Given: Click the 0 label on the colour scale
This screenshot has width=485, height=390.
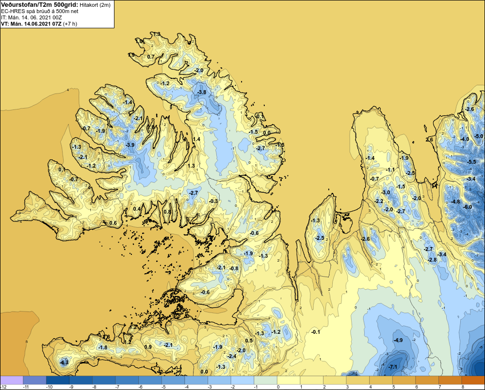Looking at the screenshot, I should tap(278, 387).
